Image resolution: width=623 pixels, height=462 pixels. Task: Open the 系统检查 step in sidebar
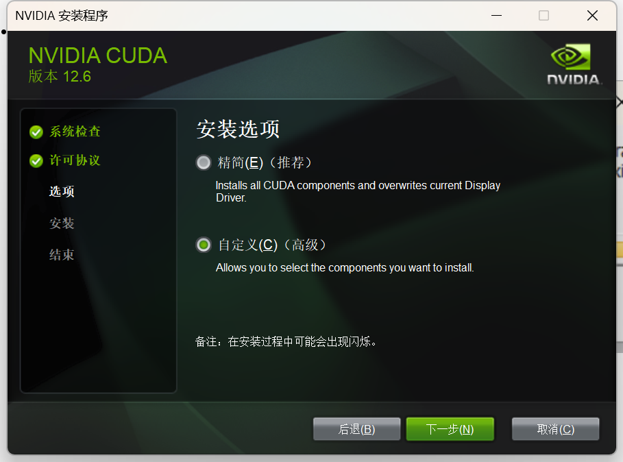point(75,132)
